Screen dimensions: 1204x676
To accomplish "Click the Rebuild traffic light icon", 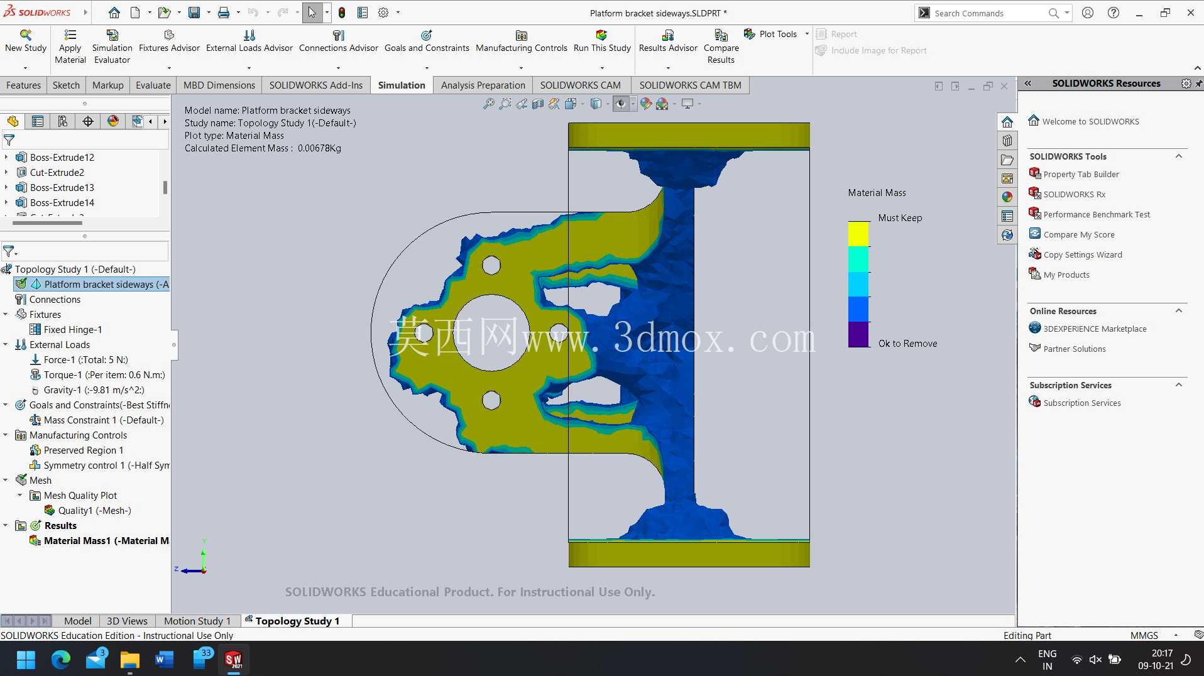I will tap(342, 13).
